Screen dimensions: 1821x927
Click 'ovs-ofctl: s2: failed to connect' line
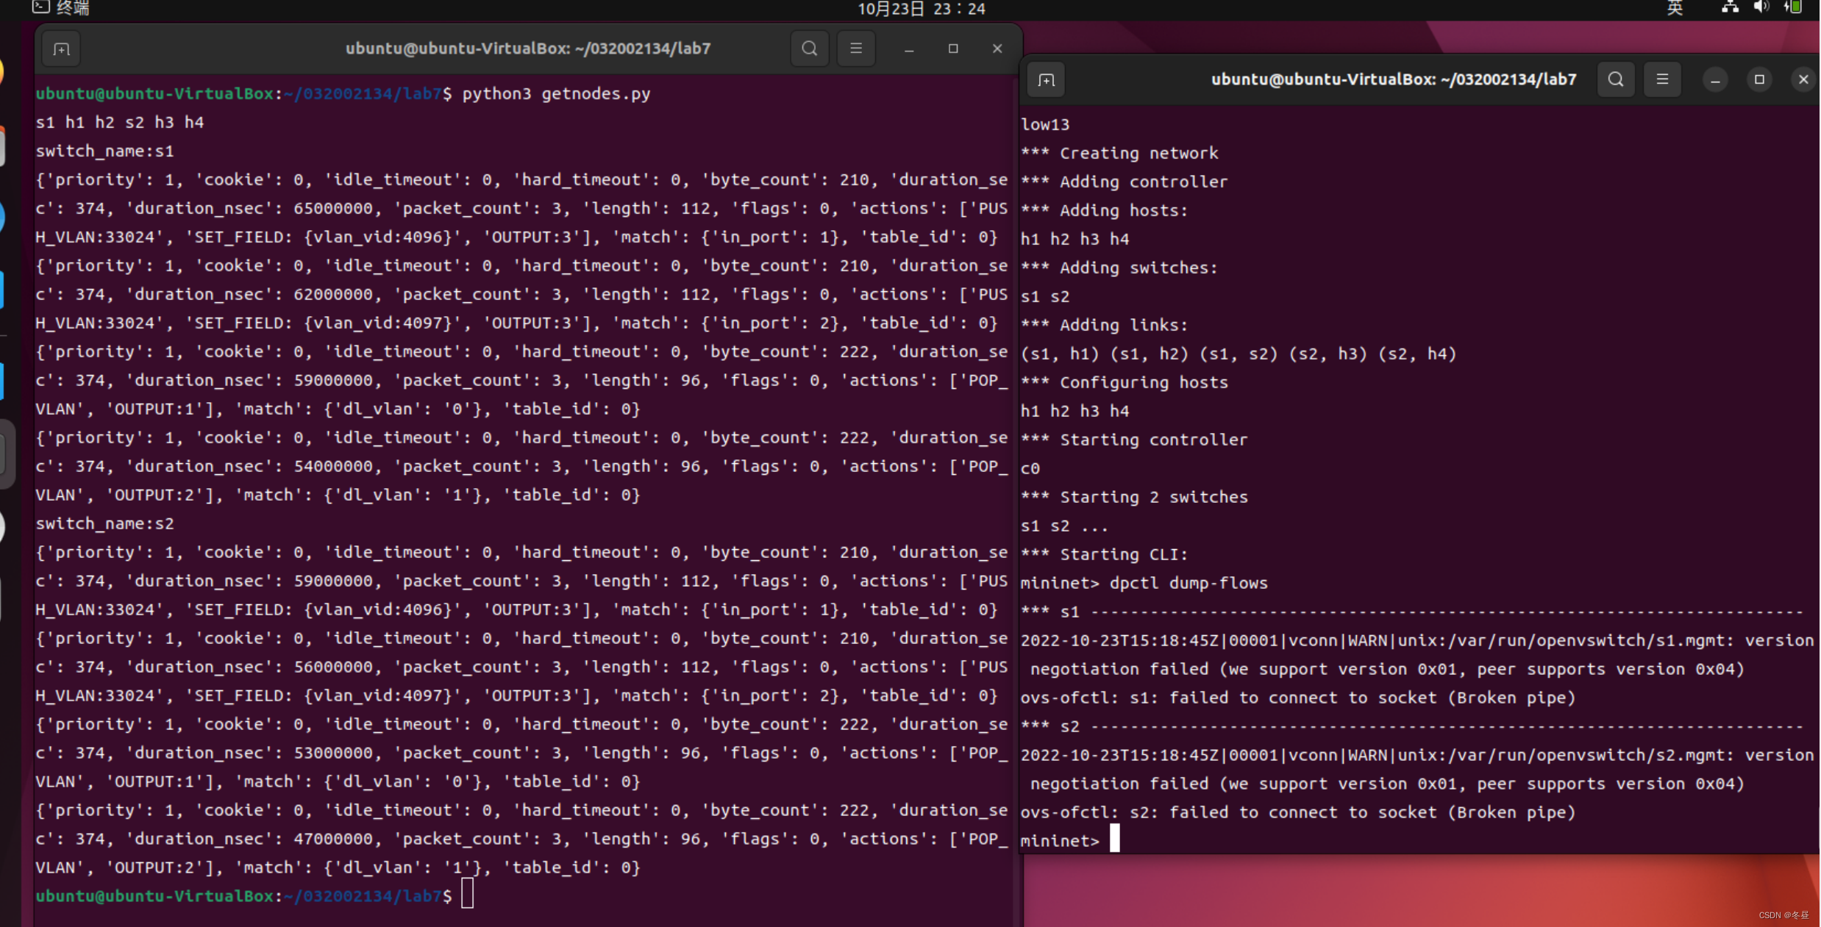pos(1297,813)
